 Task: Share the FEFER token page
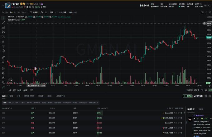pos(40,4)
